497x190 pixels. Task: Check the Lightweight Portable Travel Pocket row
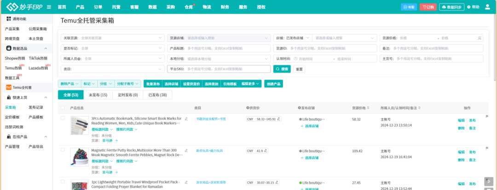(x=63, y=181)
